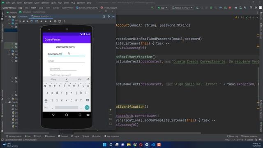Image resolution: width=263 pixels, height=148 pixels.
Task: Click Sync Project with Gradle elephant icon
Action: point(236,8)
